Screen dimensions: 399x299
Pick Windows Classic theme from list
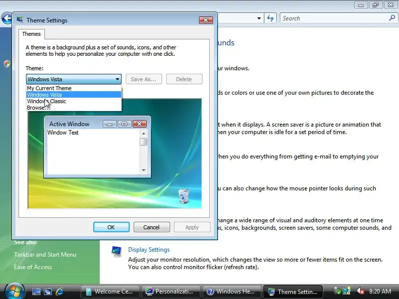[x=74, y=101]
